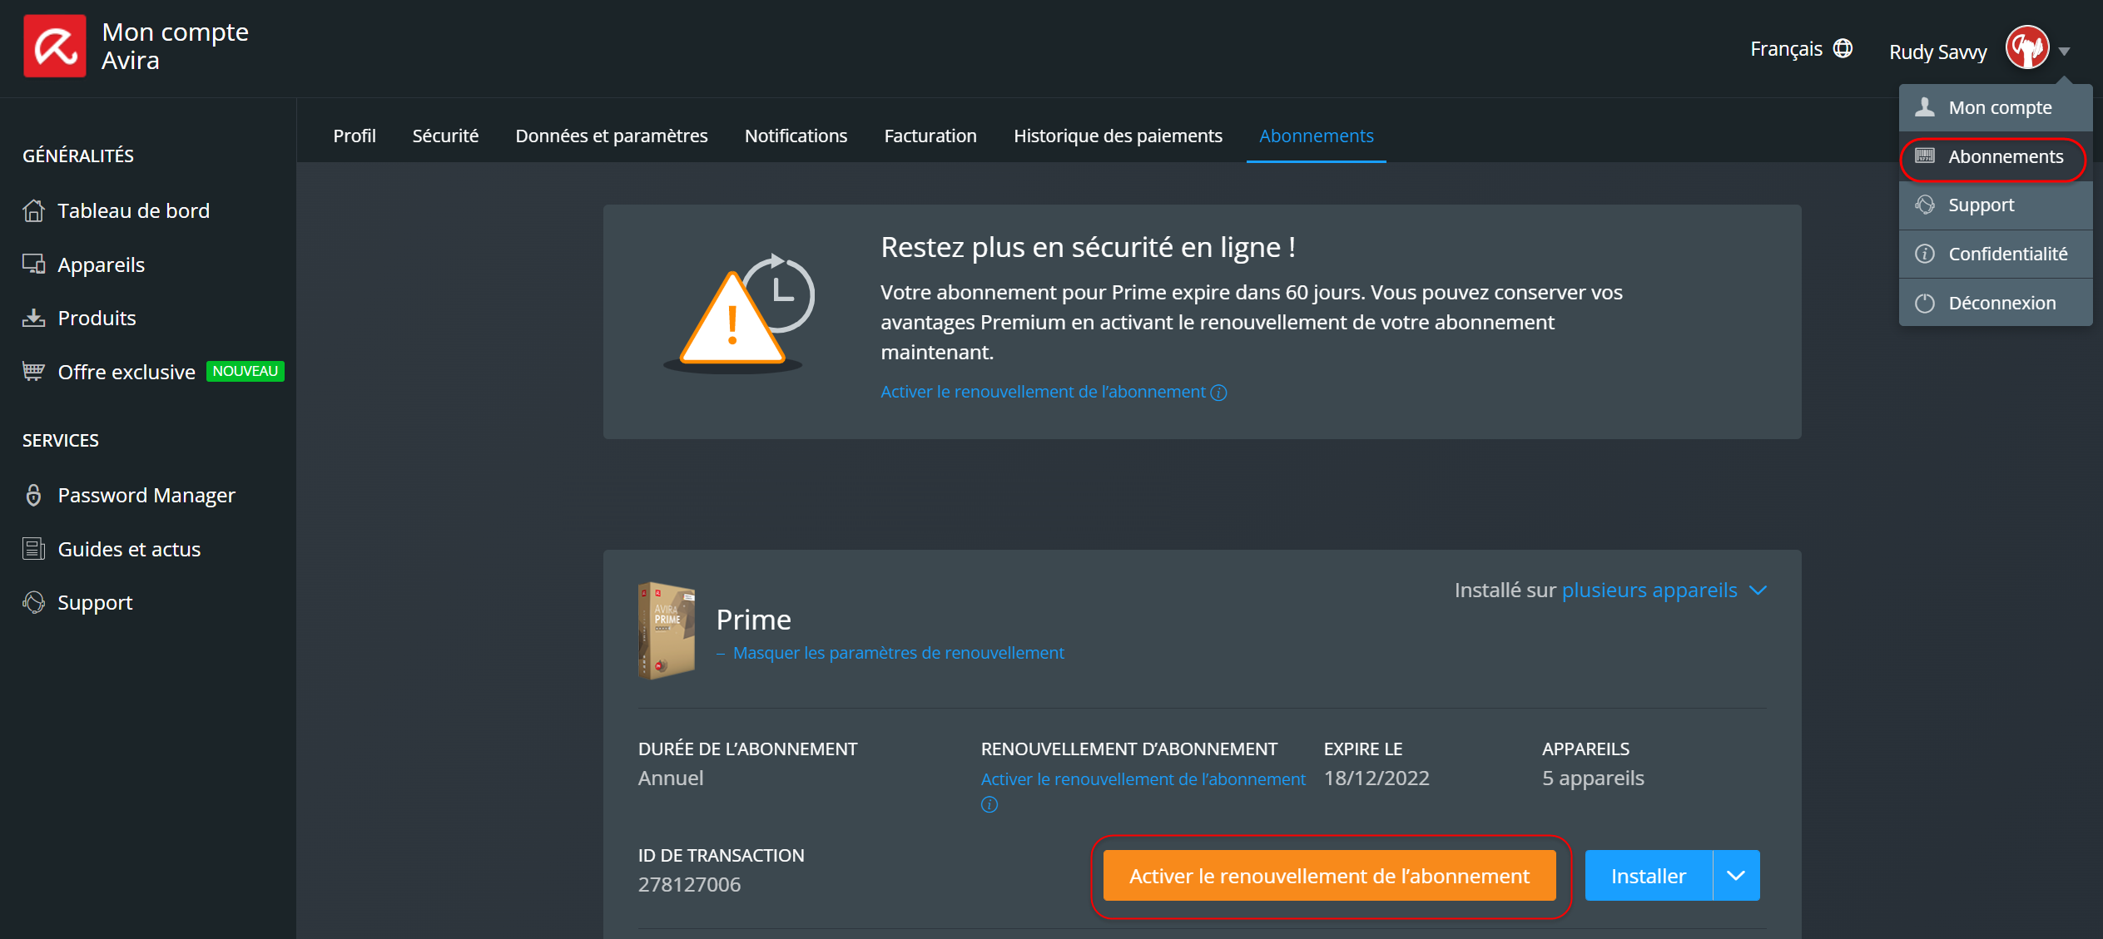Select the Abonnements tab

(1317, 136)
